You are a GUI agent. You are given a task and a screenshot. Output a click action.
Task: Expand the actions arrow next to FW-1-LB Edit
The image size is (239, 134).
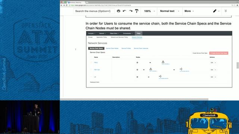(x=215, y=70)
